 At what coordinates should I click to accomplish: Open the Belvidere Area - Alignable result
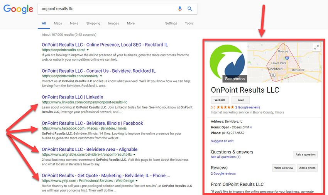tap(90, 149)
